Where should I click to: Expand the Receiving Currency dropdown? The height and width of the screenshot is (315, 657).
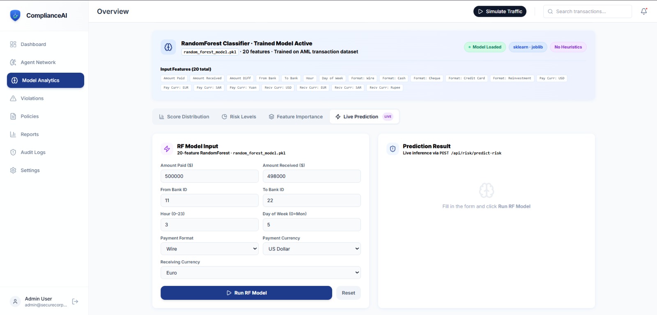tap(261, 273)
